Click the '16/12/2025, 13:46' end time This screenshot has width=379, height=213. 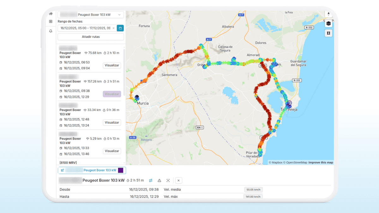[x=77, y=154]
